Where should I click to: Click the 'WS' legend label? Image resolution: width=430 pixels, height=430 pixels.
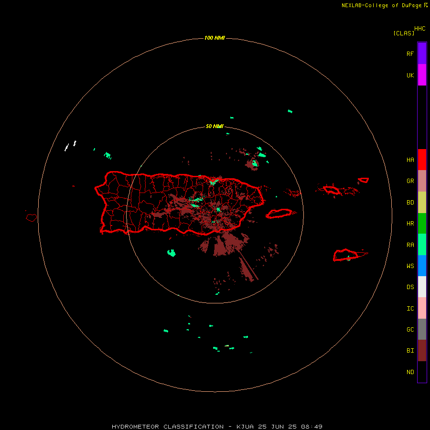pos(410,266)
